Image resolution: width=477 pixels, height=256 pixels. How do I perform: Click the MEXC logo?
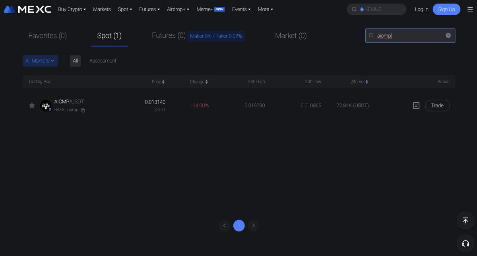point(27,9)
